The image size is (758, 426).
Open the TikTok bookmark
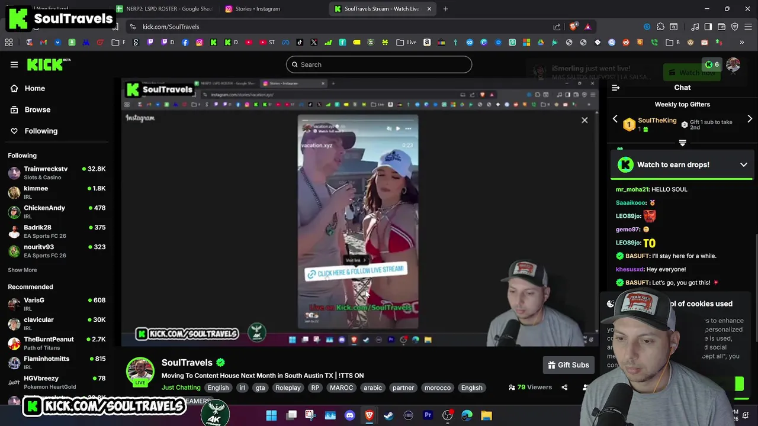300,43
